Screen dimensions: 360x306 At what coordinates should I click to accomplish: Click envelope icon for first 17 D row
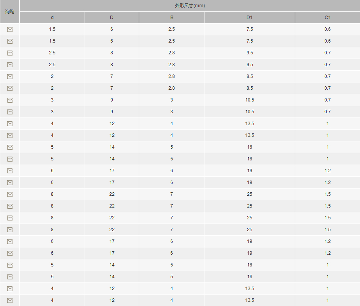10,171
